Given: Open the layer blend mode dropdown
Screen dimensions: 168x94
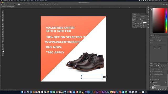Looking at the screenshot, I should (x=154, y=67).
